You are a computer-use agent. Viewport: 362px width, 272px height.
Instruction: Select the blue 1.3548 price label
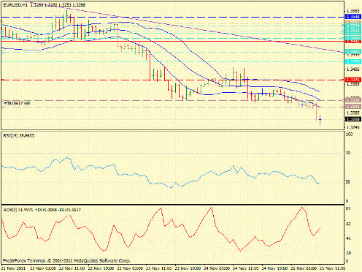click(x=353, y=17)
